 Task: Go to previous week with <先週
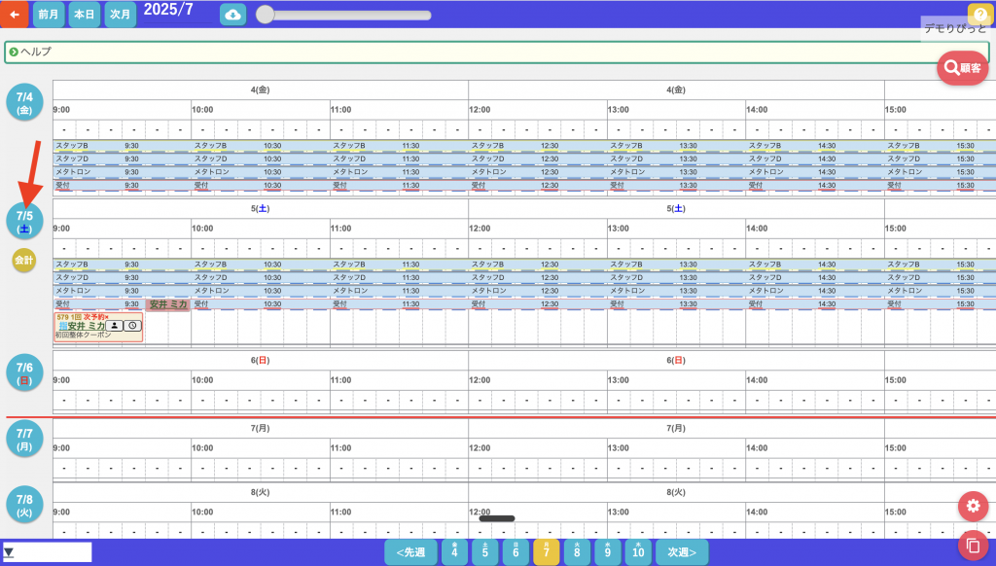point(410,552)
